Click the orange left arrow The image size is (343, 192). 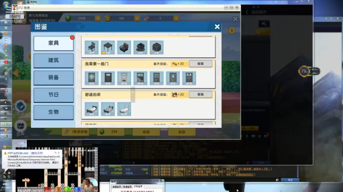point(15,73)
